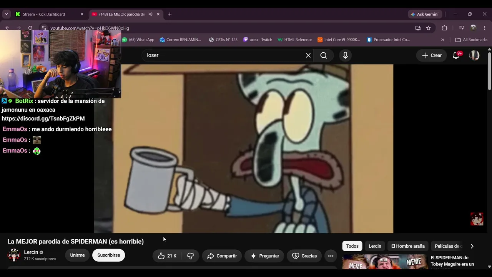The width and height of the screenshot is (492, 277).
Task: Open the Chrome three-dot menu
Action: pyautogui.click(x=485, y=28)
